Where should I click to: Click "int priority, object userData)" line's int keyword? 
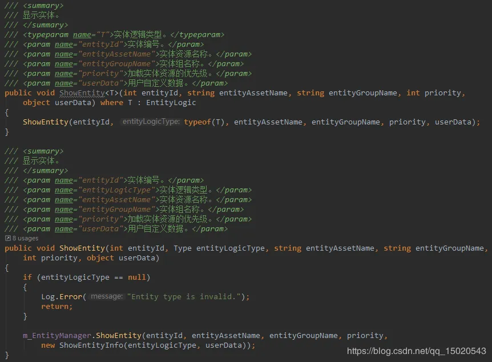(30, 258)
